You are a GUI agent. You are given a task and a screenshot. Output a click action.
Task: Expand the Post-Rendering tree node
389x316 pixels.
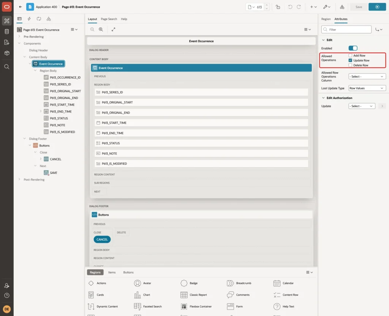point(19,179)
